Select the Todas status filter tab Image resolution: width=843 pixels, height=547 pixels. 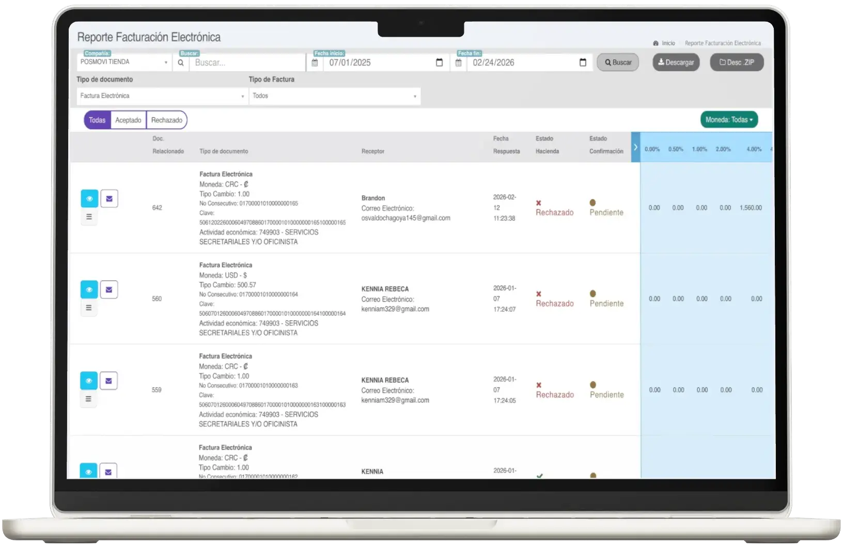97,120
